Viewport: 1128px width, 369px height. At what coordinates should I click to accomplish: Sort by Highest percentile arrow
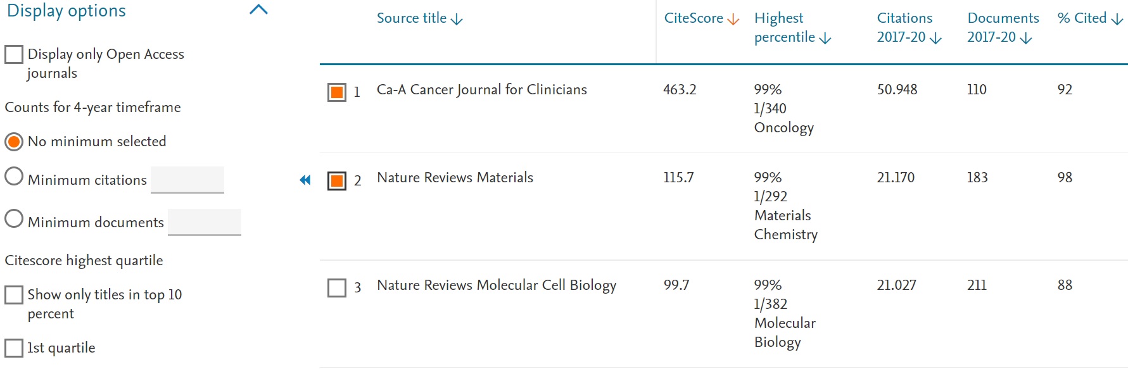(x=825, y=39)
